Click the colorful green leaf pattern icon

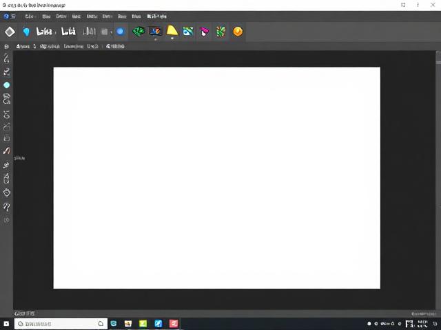click(x=220, y=32)
